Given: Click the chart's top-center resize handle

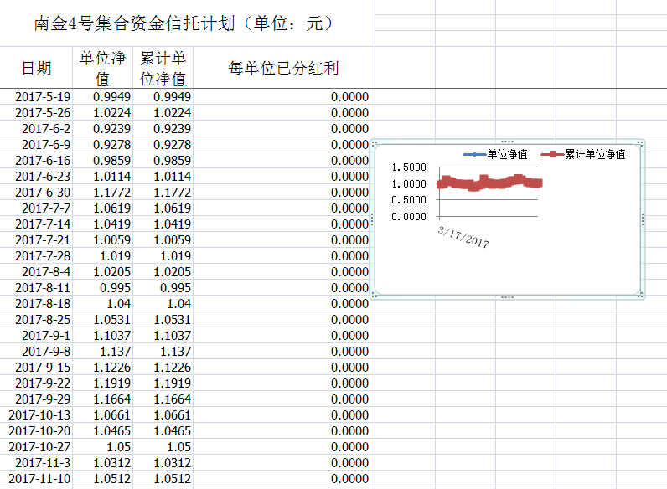Looking at the screenshot, I should [x=506, y=142].
